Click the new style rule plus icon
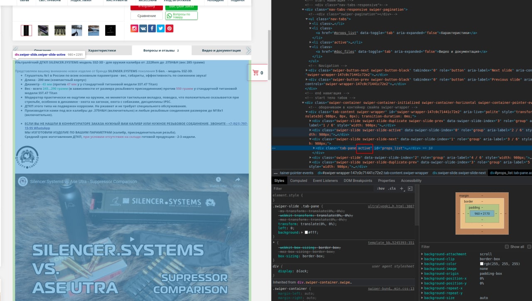The width and height of the screenshot is (532, 301). (402, 188)
